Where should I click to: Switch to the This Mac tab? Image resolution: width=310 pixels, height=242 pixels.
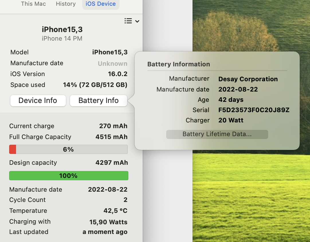pos(34,4)
